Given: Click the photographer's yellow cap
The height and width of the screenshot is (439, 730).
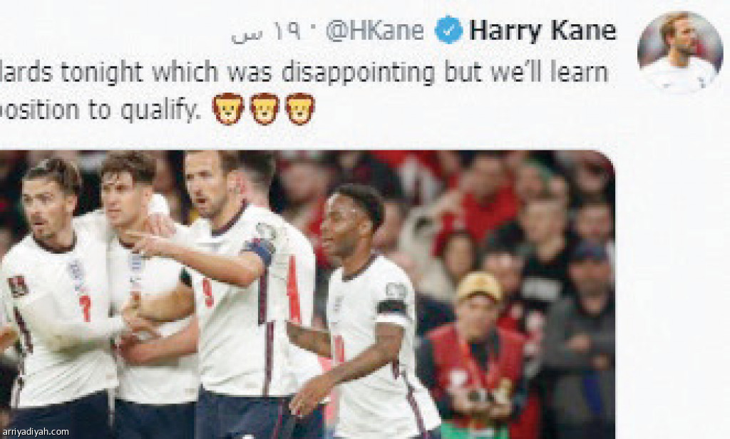Looking at the screenshot, I should coord(478,286).
